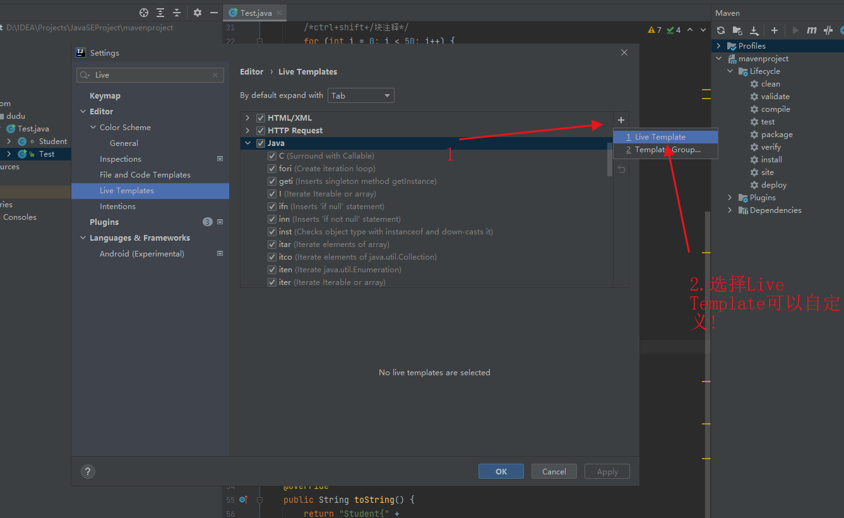Click Collapse All icon in Project panel toolbar
Screen dimensions: 844x518
[x=177, y=13]
